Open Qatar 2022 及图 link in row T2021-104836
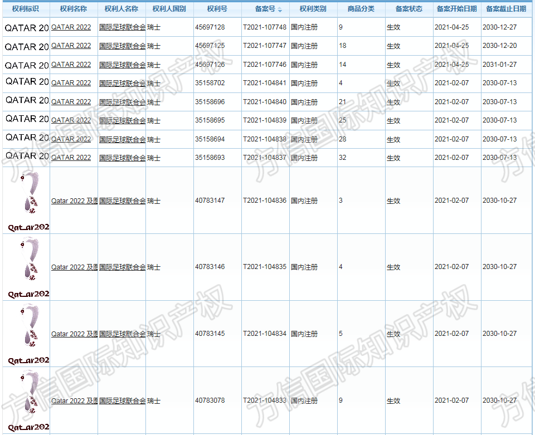This screenshot has width=535, height=435. 74,201
